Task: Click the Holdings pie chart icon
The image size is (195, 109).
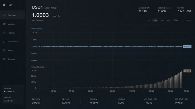Action: 4,33
